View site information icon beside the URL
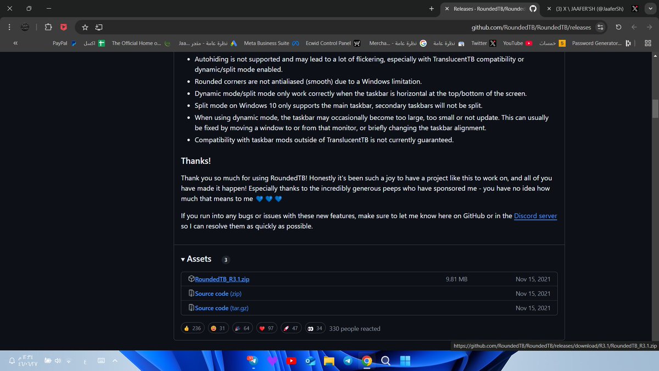The height and width of the screenshot is (371, 659). coord(600,27)
